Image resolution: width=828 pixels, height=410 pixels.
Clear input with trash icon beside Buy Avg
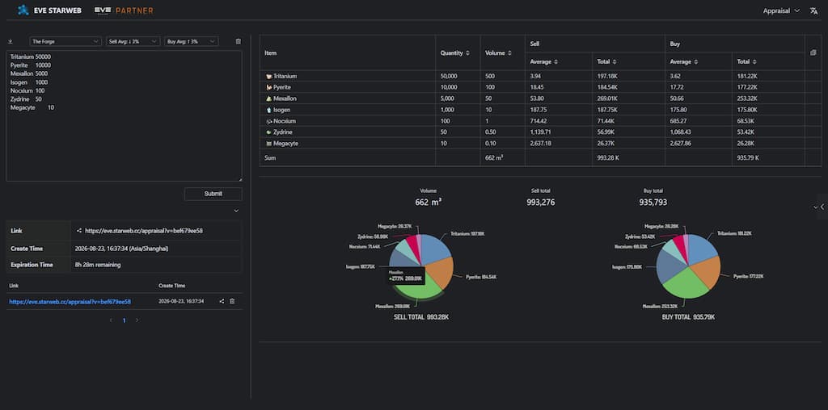click(x=239, y=41)
